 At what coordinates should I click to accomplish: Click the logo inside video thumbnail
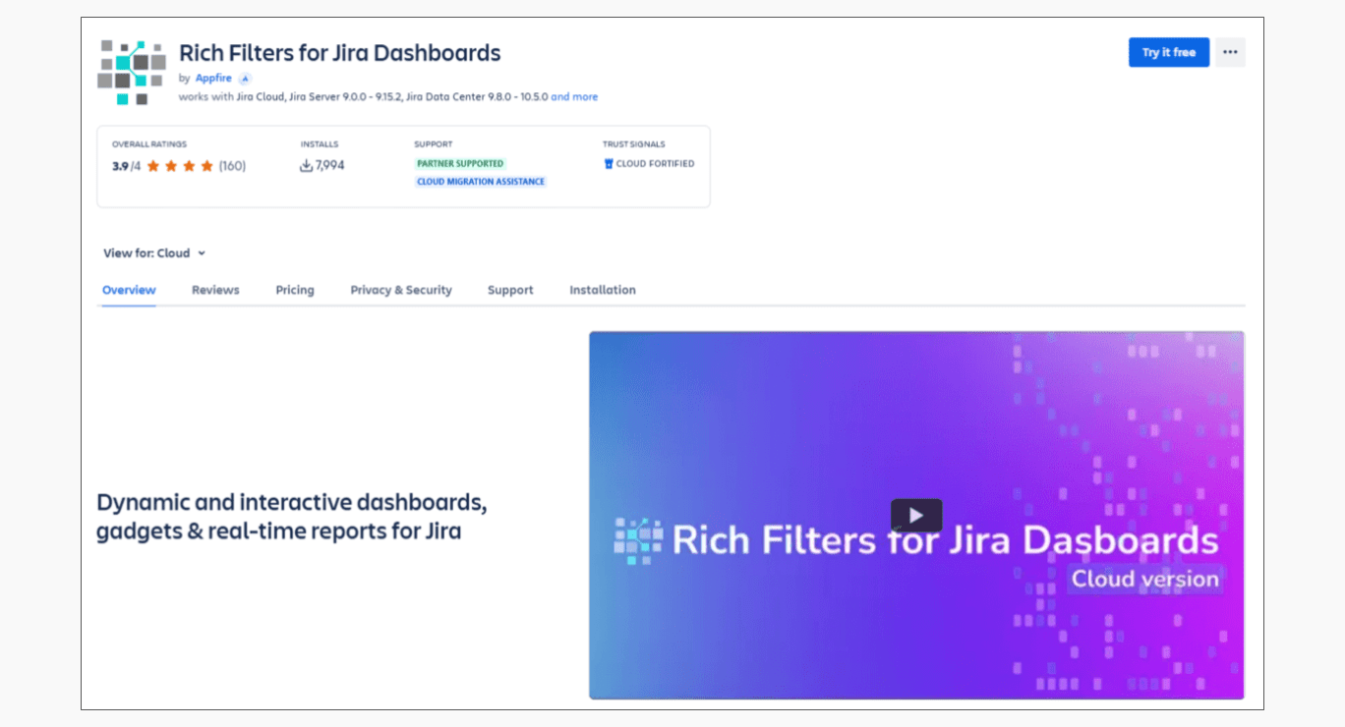pos(638,541)
